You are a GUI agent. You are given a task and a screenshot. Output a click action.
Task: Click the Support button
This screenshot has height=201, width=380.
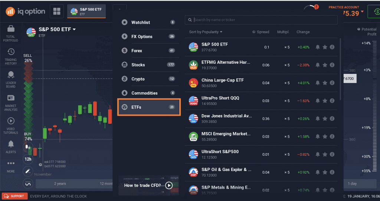coord(14,196)
